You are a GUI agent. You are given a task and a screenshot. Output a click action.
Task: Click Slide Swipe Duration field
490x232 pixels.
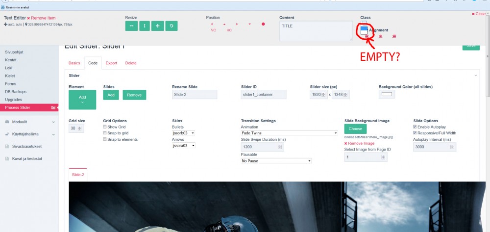click(262, 147)
